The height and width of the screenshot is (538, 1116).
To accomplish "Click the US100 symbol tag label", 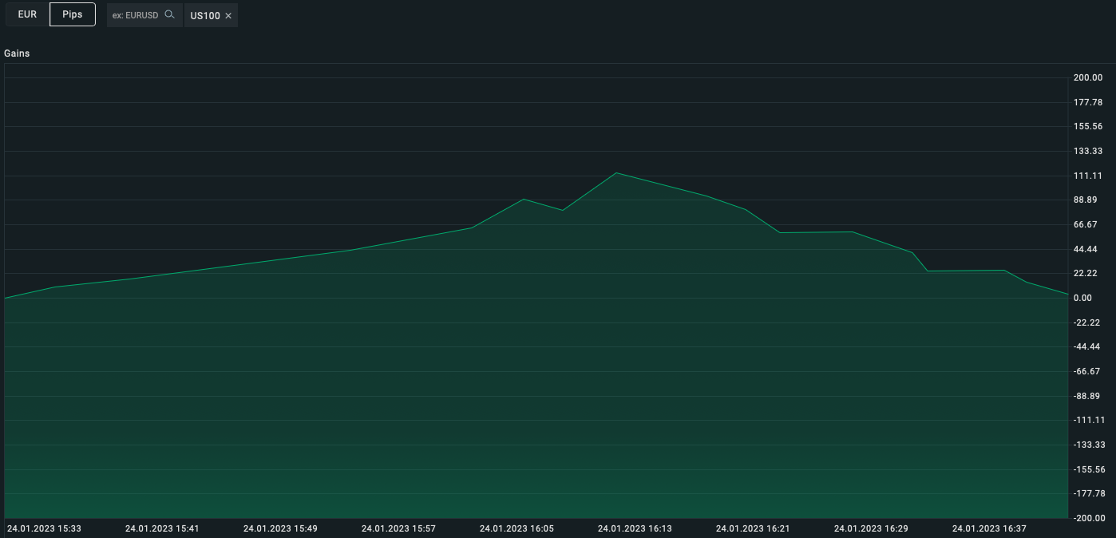I will click(x=205, y=16).
